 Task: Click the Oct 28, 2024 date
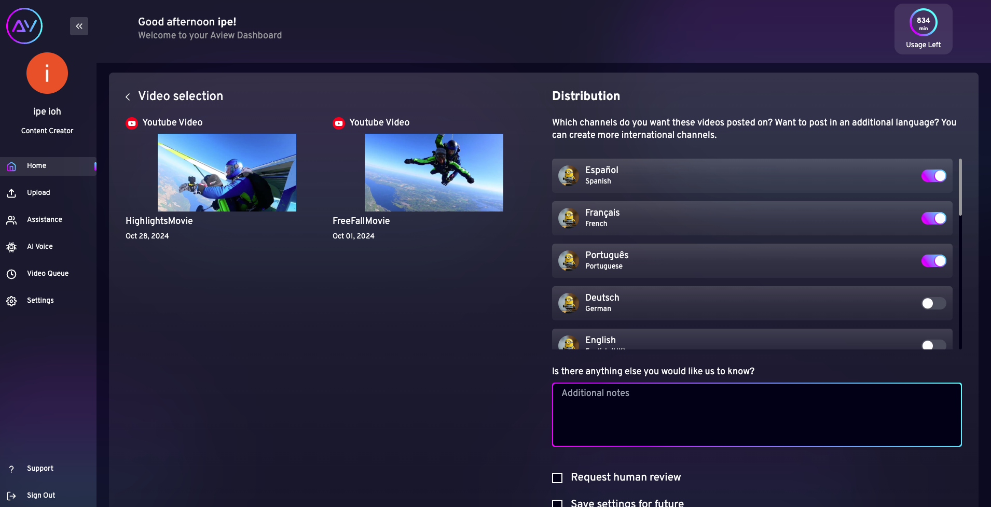click(147, 236)
